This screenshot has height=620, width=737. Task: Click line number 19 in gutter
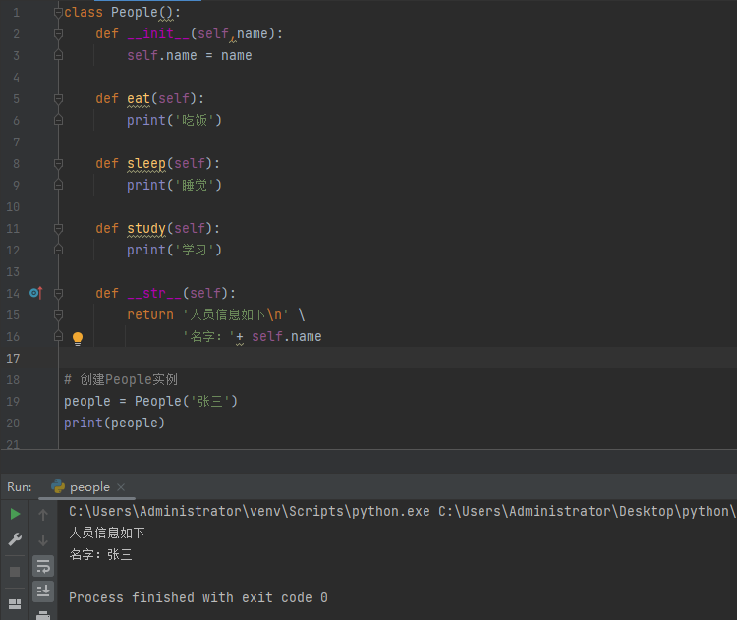click(x=13, y=402)
